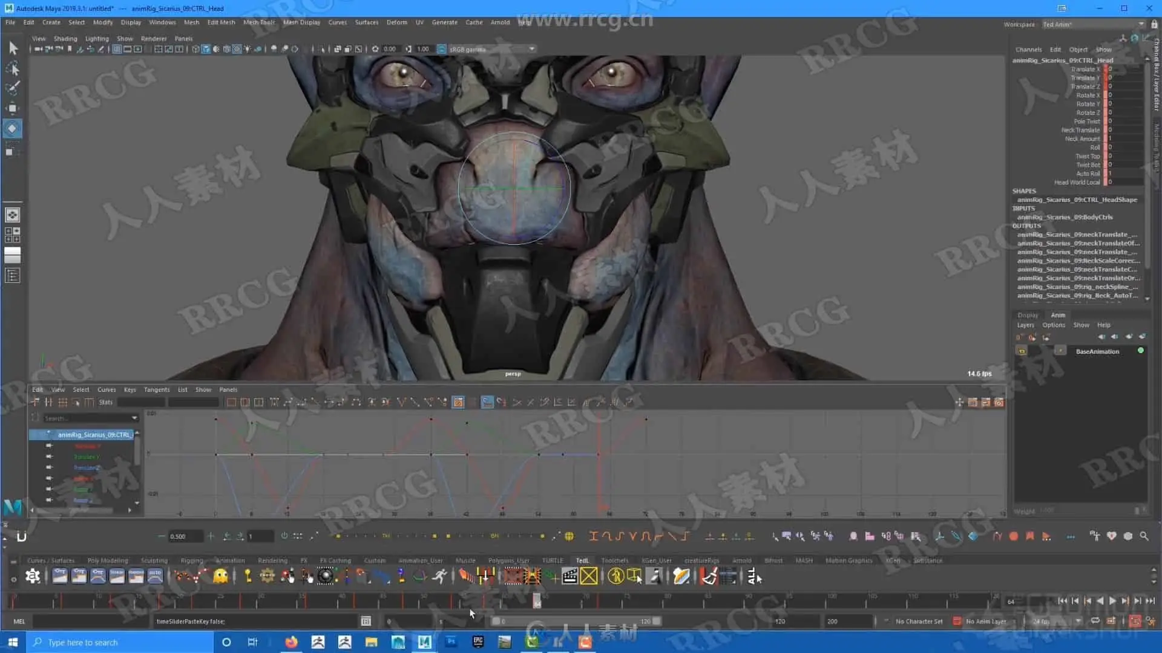Click Graph Editor move nearest key icon
Viewport: 1162px width, 653px height.
(x=35, y=402)
